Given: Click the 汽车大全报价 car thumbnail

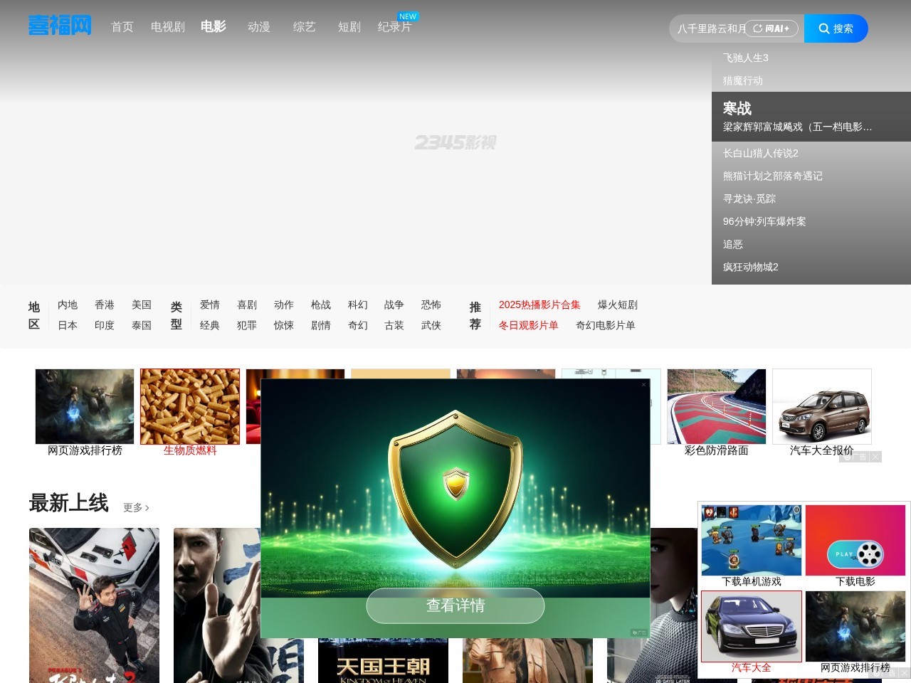Looking at the screenshot, I should (x=822, y=406).
